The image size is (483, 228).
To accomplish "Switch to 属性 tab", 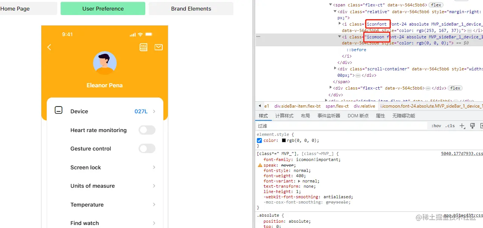I will pyautogui.click(x=380, y=116).
